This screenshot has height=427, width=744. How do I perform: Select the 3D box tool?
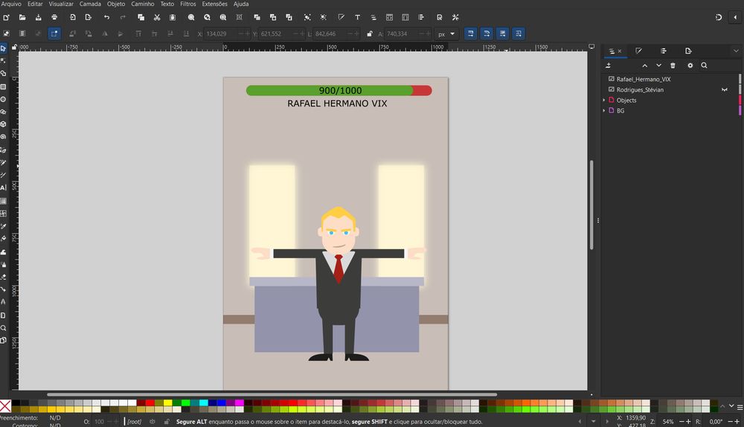3,124
